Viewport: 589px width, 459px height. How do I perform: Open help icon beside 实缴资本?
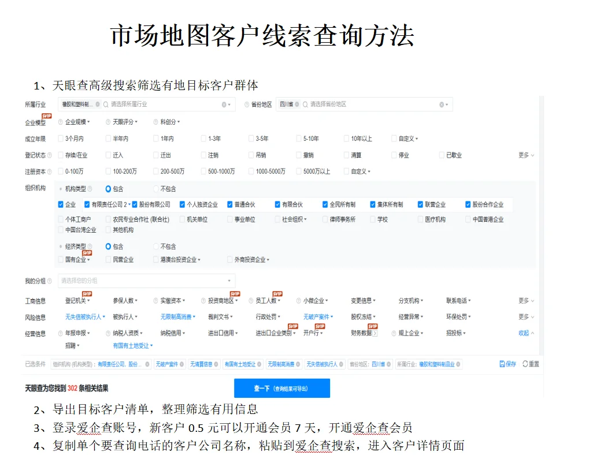pyautogui.click(x=156, y=301)
